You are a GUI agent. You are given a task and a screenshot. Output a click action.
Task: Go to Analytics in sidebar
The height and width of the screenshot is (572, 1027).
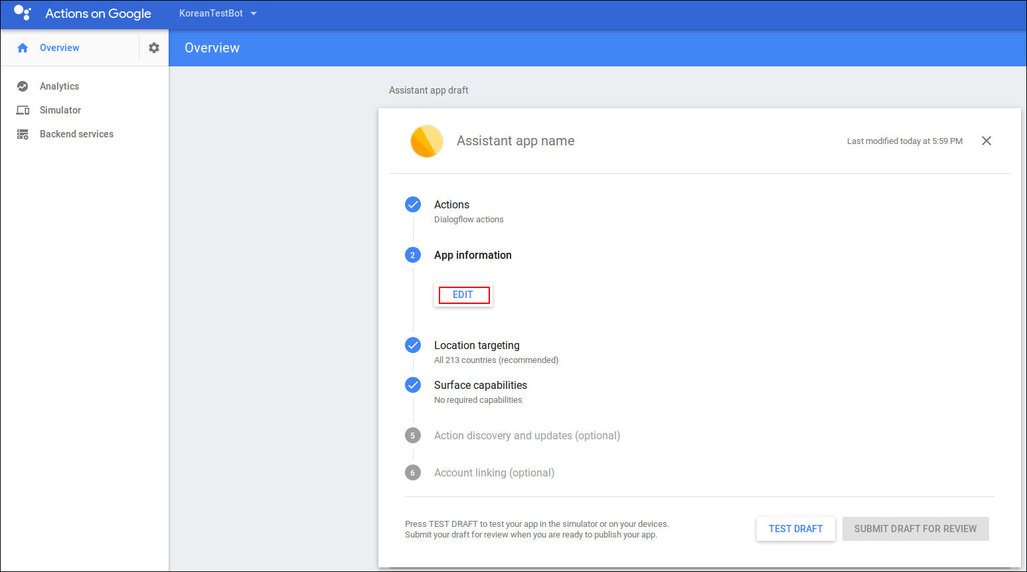click(x=59, y=86)
